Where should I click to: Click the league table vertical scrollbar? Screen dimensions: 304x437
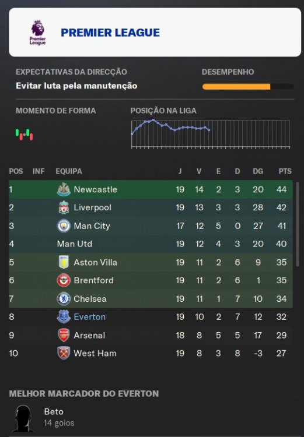click(x=298, y=224)
